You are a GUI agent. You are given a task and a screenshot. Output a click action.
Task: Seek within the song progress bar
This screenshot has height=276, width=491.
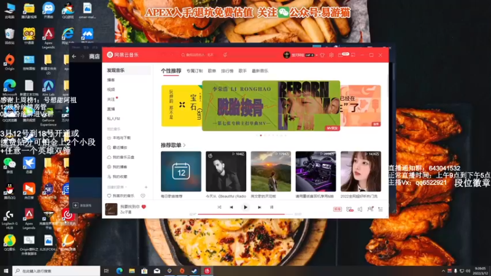[x=245, y=214]
